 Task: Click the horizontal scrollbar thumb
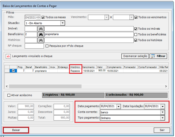45,86
